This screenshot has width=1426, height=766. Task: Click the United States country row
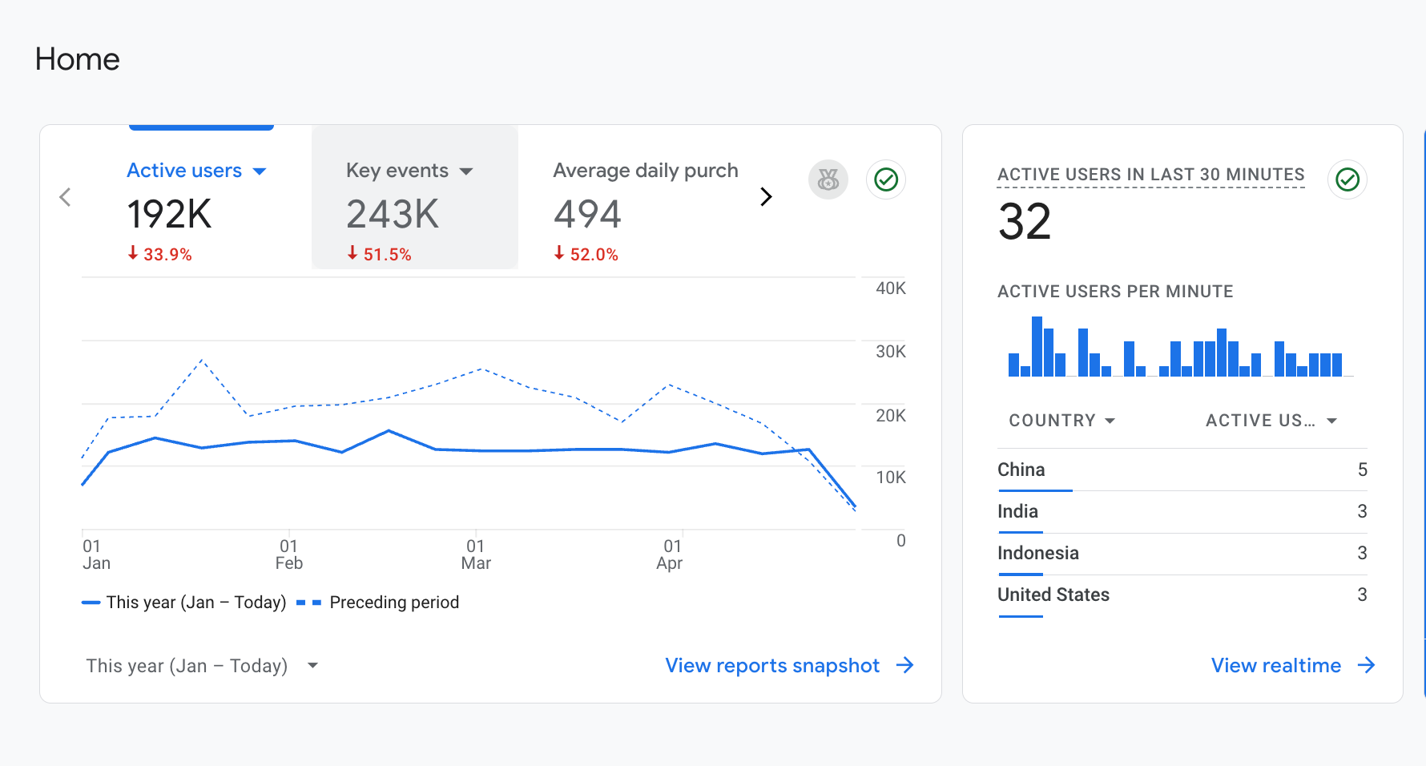[x=1182, y=595]
